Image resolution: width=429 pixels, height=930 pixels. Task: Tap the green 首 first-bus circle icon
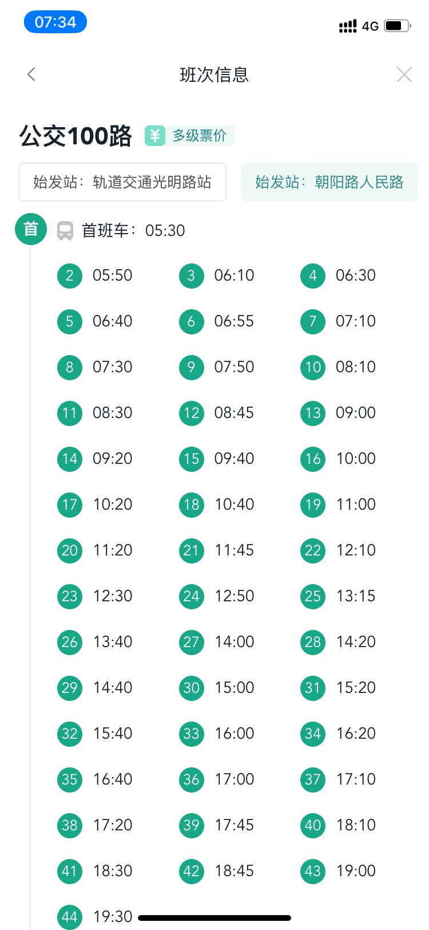(x=30, y=229)
